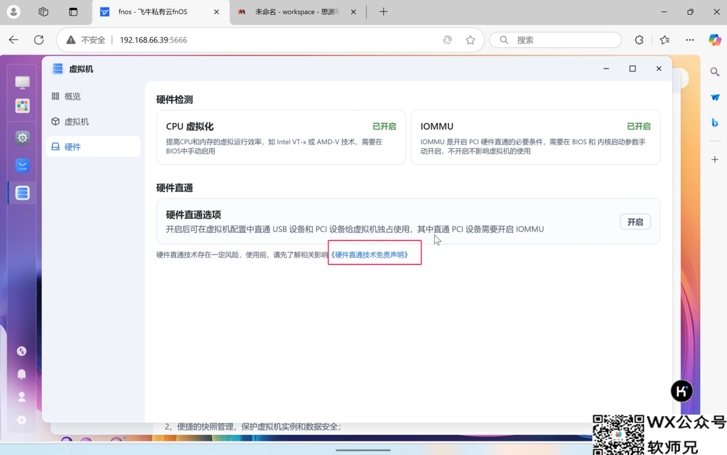Open the system settings gear in dock
This screenshot has width=727, height=455.
tap(22, 138)
